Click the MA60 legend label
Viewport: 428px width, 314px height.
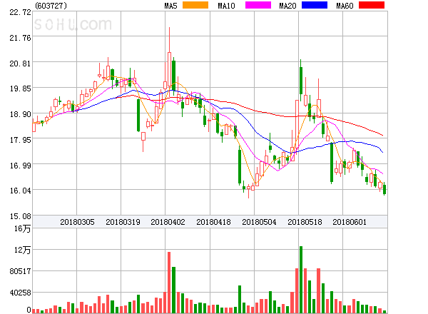(345, 6)
